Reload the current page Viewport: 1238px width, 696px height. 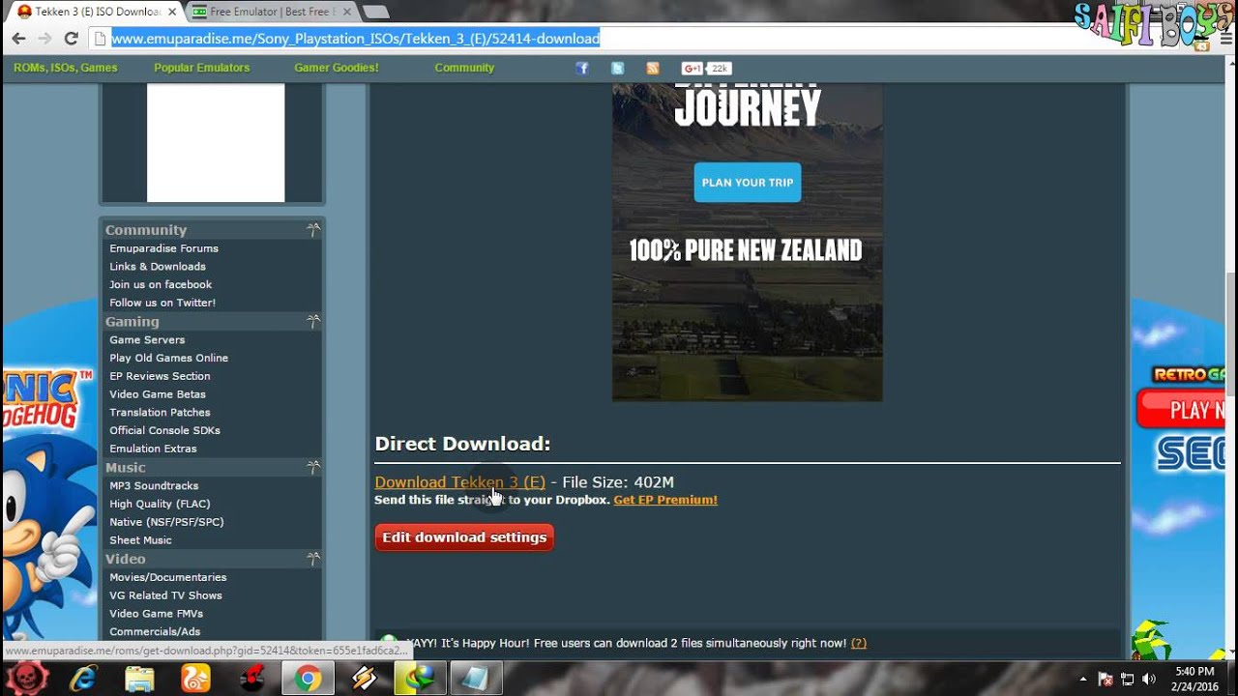click(x=71, y=39)
